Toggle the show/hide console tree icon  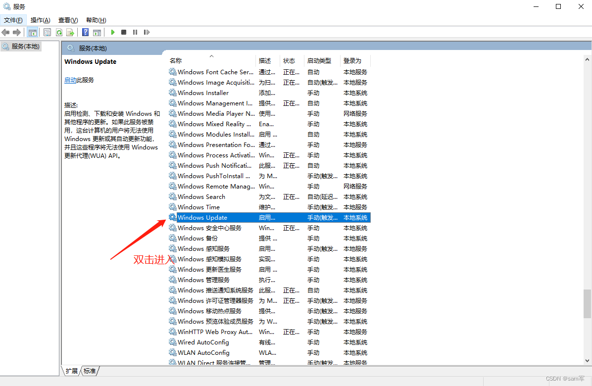click(33, 33)
